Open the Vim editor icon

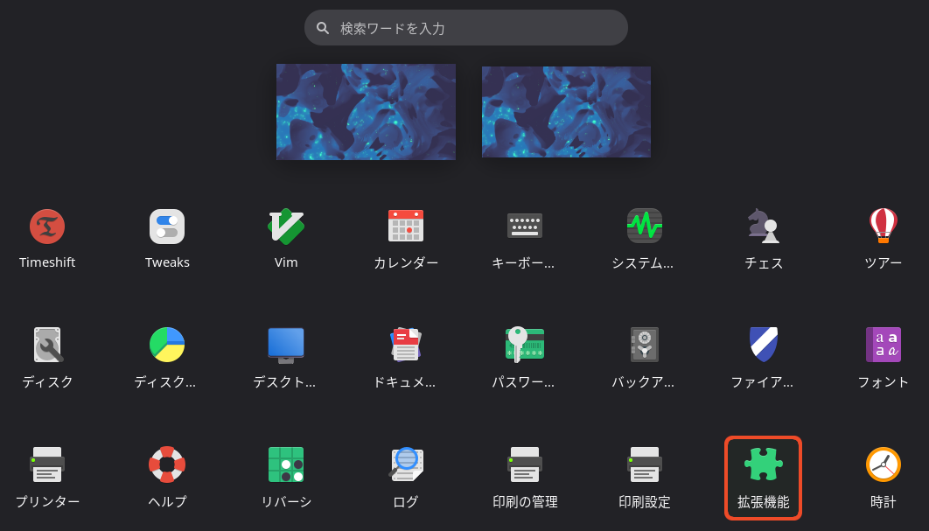(x=286, y=227)
